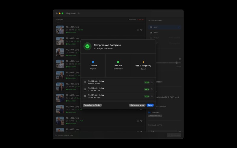The height and width of the screenshot is (148, 237).
Task: Open the TD_6814.jpg thumbnail
Action: click(60, 30)
